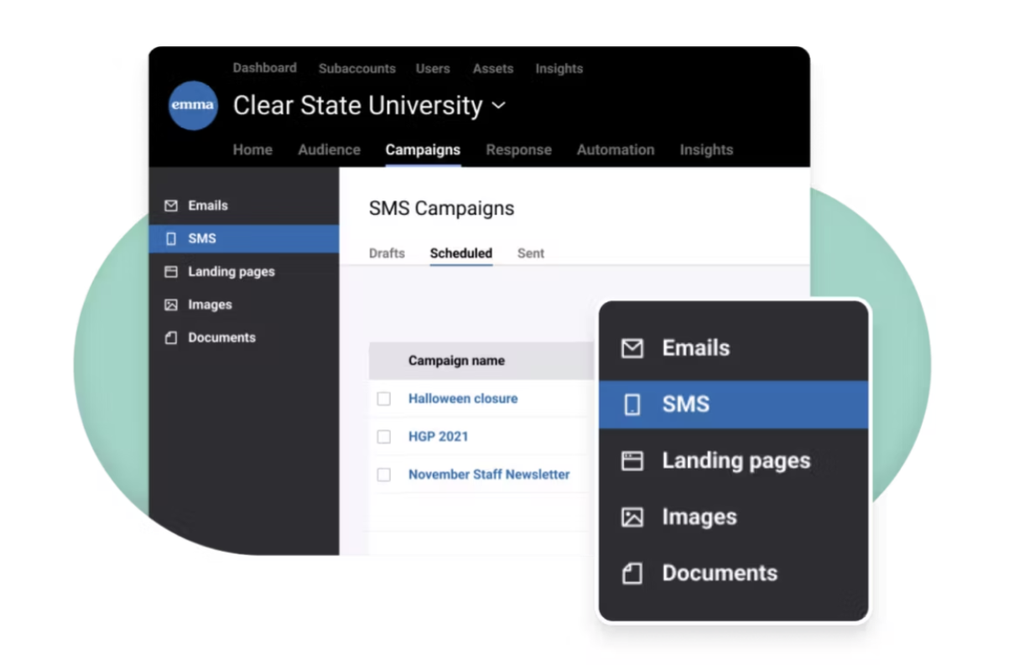1009x665 pixels.
Task: Choose Landing pages text in enlarged popup menu
Action: (736, 461)
